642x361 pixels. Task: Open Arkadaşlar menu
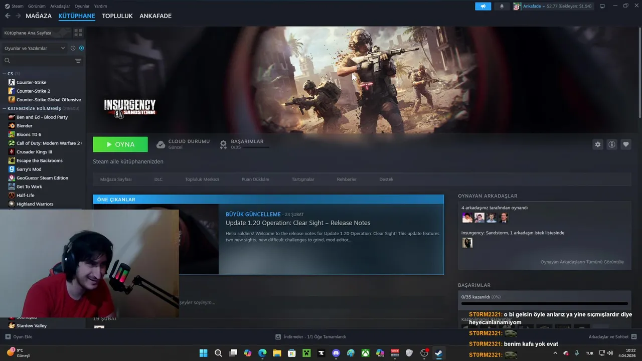tap(60, 6)
